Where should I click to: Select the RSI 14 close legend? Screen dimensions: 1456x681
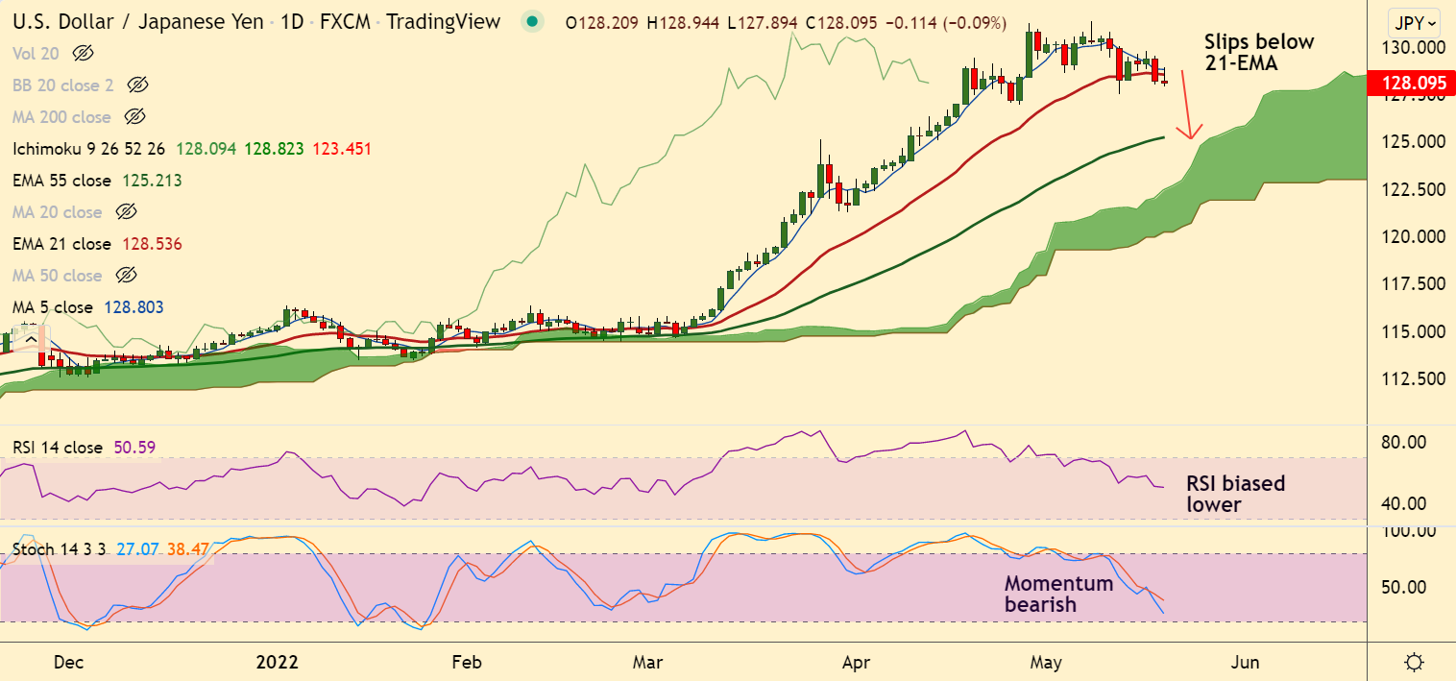click(58, 447)
